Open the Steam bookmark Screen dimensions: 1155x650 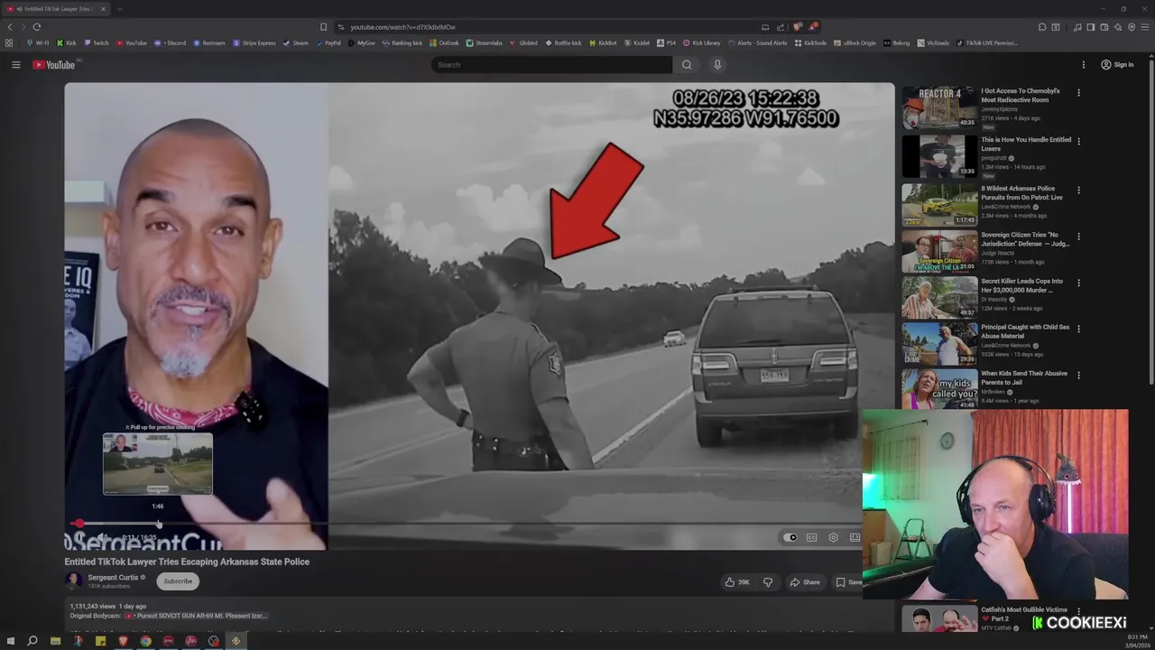[x=296, y=42]
